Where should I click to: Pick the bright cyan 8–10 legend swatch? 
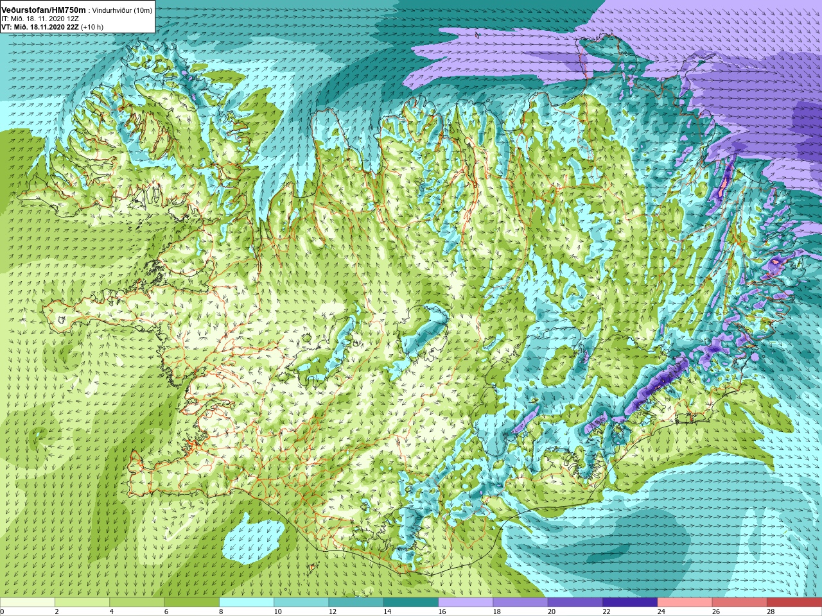coord(247,603)
